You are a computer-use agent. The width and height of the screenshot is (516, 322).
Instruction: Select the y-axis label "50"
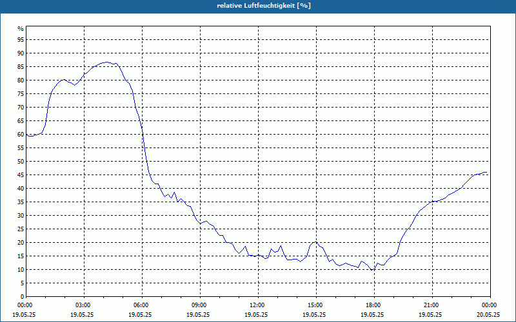pyautogui.click(x=21, y=162)
